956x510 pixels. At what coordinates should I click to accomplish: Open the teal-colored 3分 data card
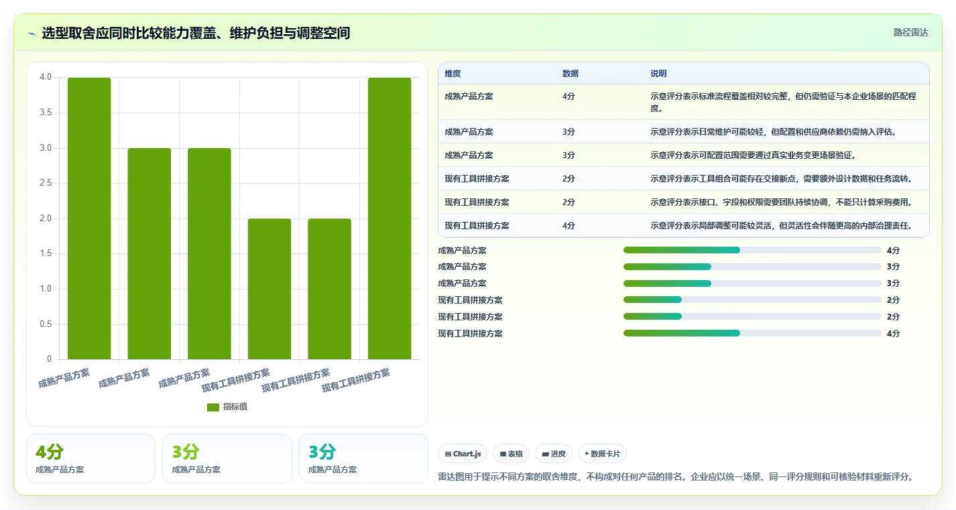point(363,458)
